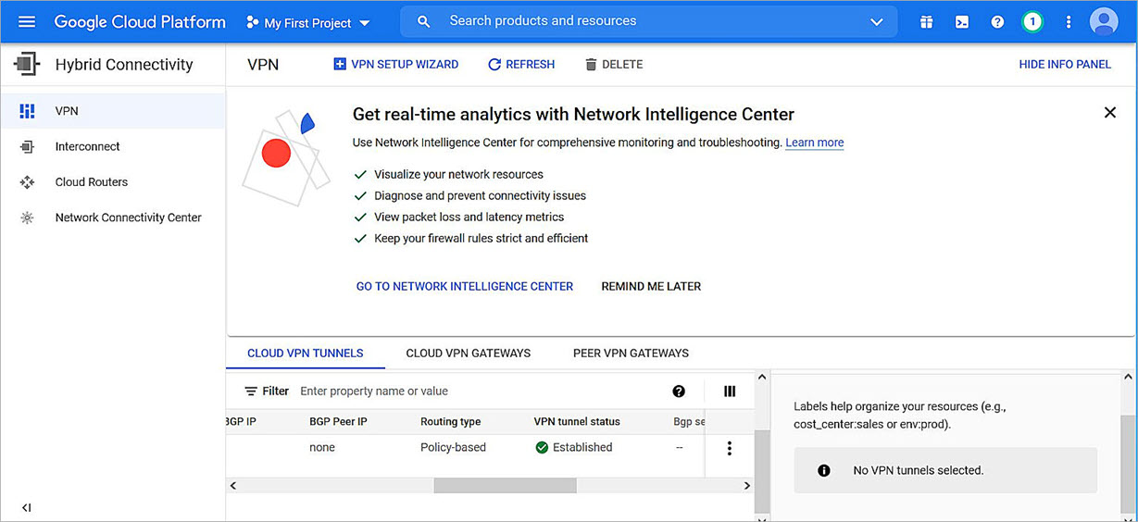Click the gift icon in top bar
The width and height of the screenshot is (1138, 522).
pyautogui.click(x=926, y=22)
